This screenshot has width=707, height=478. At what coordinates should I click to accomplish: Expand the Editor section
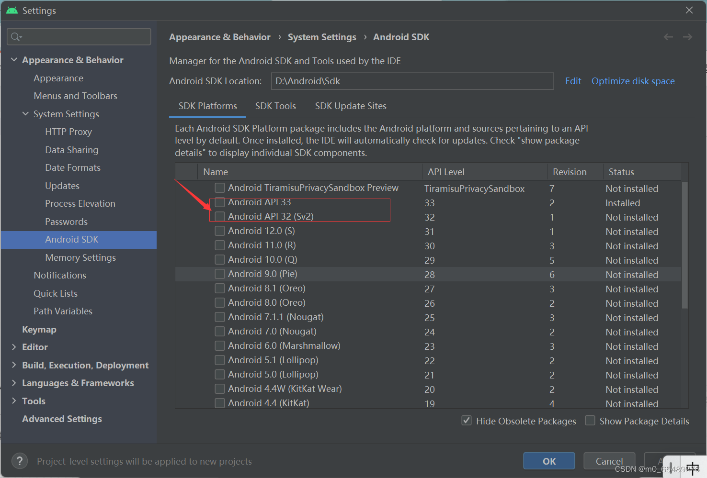(14, 347)
